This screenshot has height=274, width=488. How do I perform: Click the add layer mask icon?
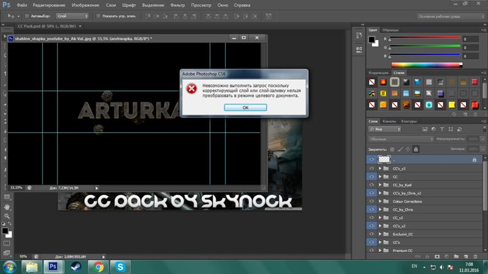coord(437,256)
